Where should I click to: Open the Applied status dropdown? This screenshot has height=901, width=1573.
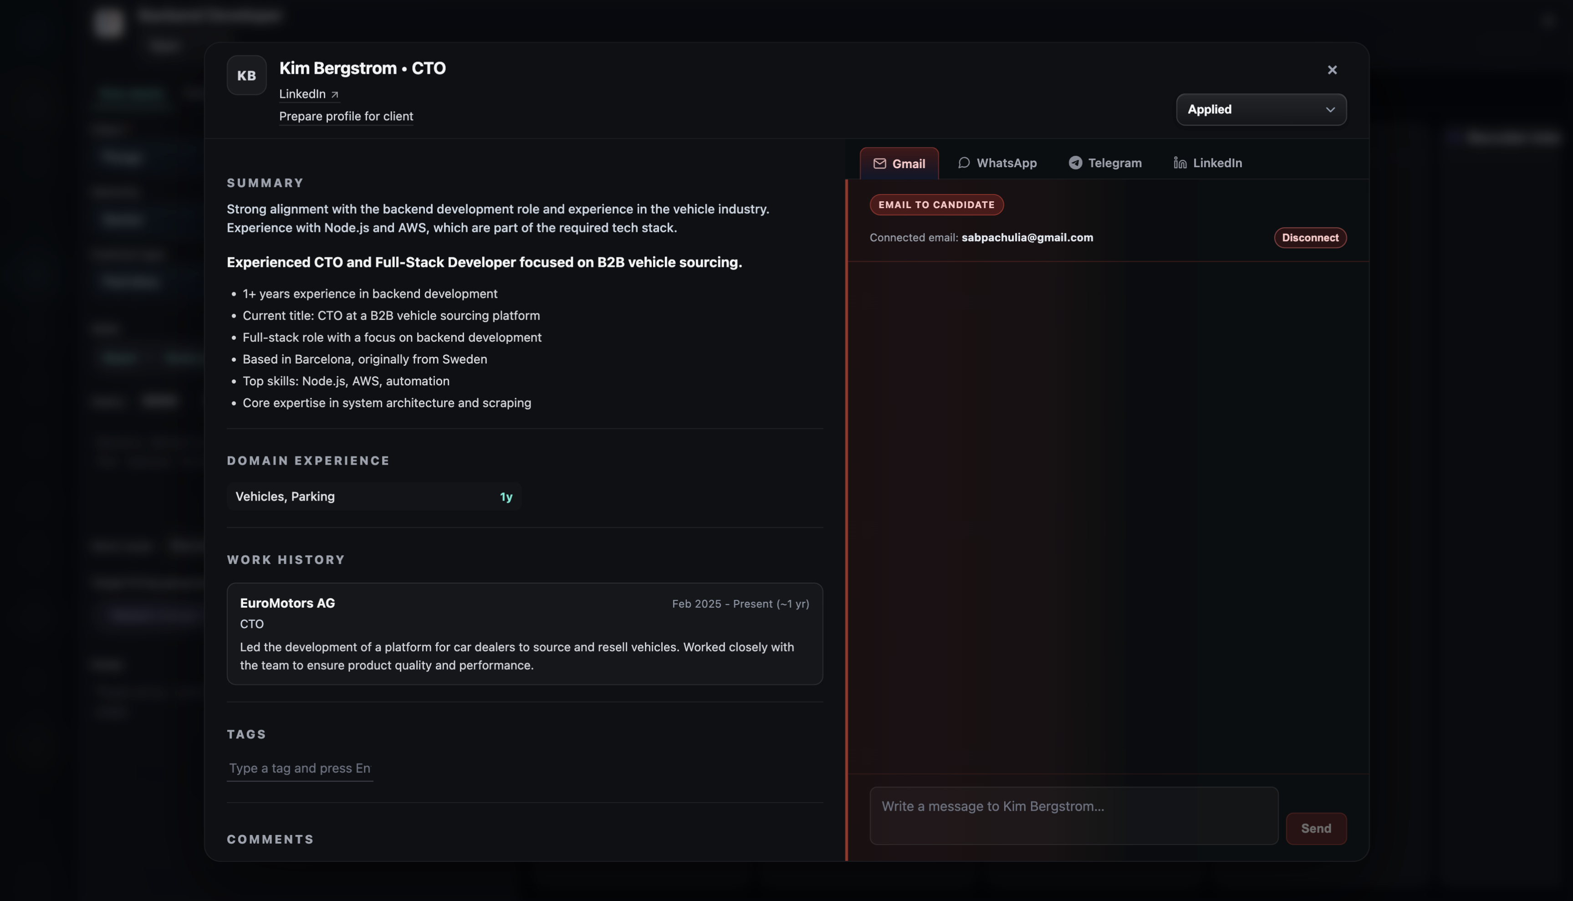[1261, 109]
